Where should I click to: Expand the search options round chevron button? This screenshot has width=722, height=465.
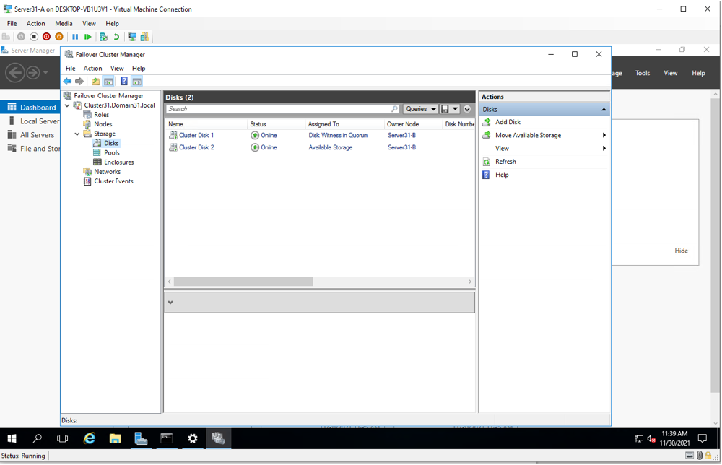pos(467,109)
